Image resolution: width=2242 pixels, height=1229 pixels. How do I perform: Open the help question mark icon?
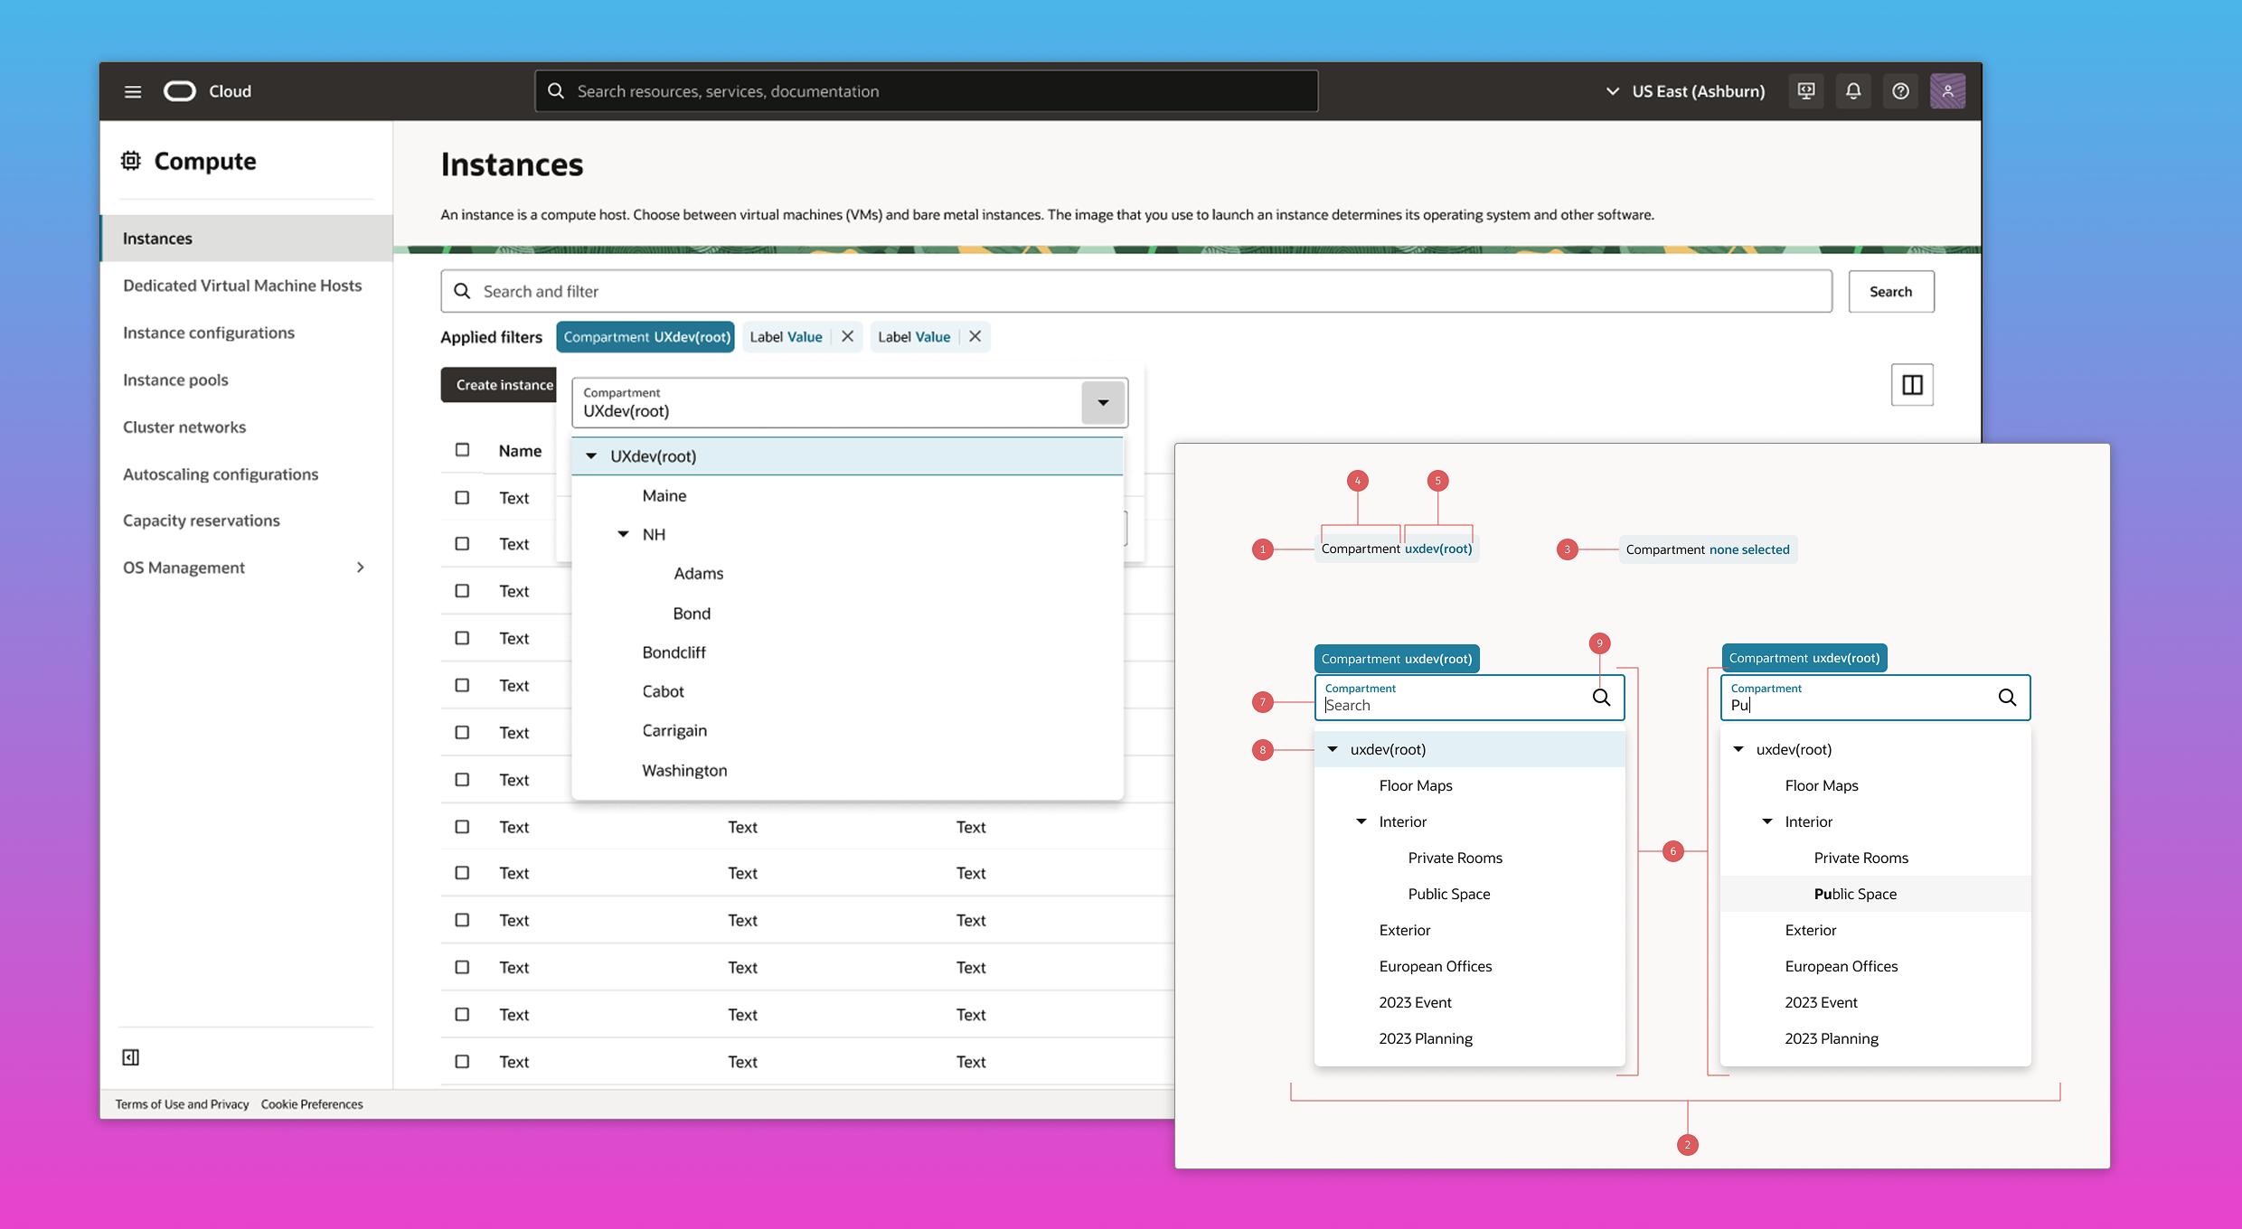pos(1900,91)
